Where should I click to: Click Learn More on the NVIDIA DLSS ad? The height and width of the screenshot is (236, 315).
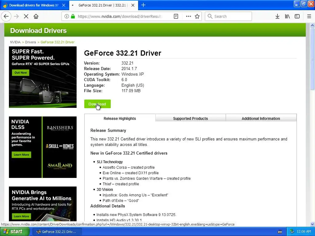pos(21,155)
